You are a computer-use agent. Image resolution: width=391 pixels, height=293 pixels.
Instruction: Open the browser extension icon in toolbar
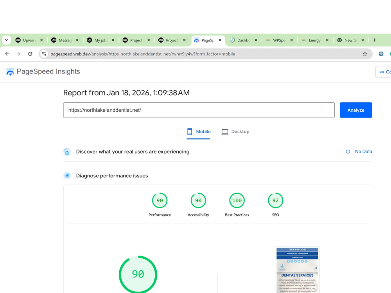(381, 54)
